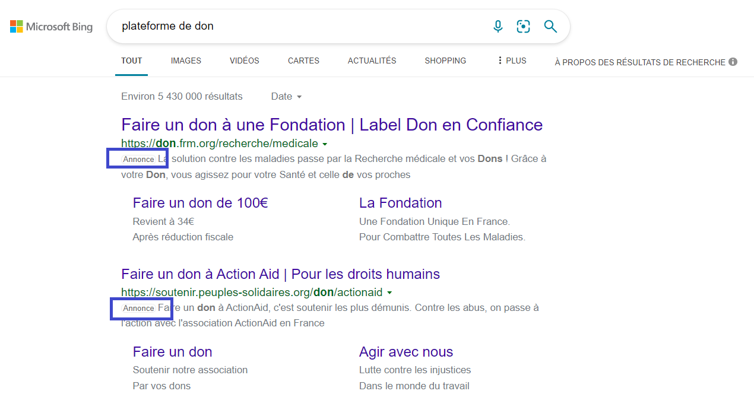Select the Tout tab
Screen dimensions: 754x394
pos(132,61)
